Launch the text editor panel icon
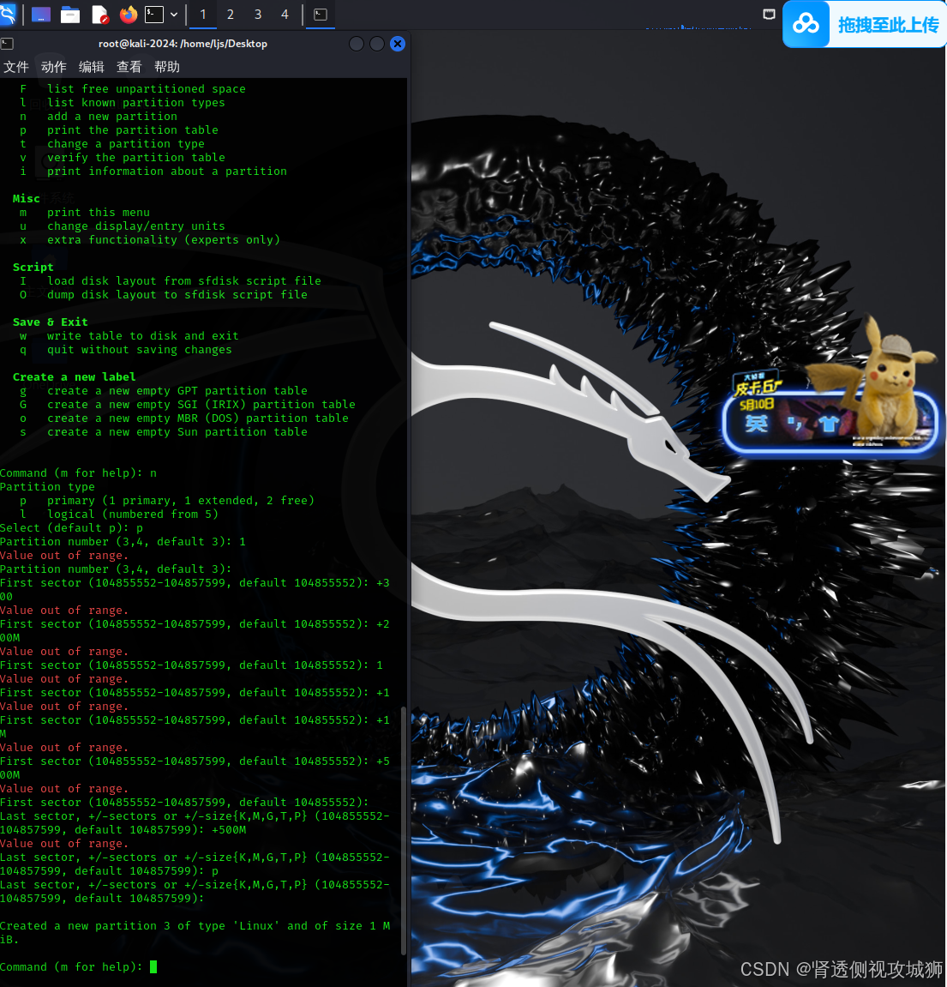This screenshot has height=987, width=947. (100, 15)
